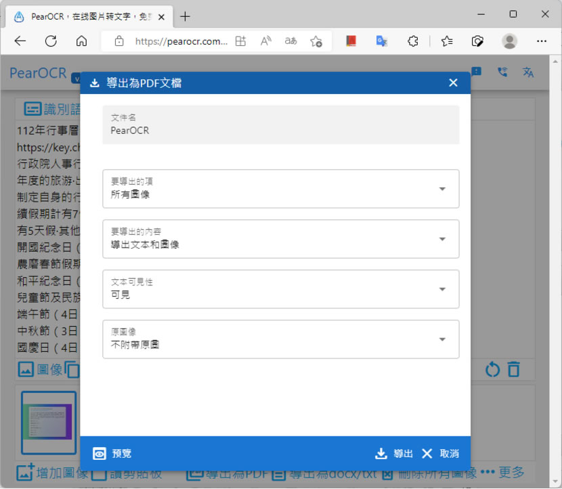Click the site info lock icon
562x489 pixels.
(x=119, y=41)
